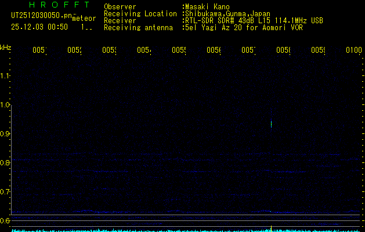
Task: Click the 0100 time marker
Action: click(353, 51)
